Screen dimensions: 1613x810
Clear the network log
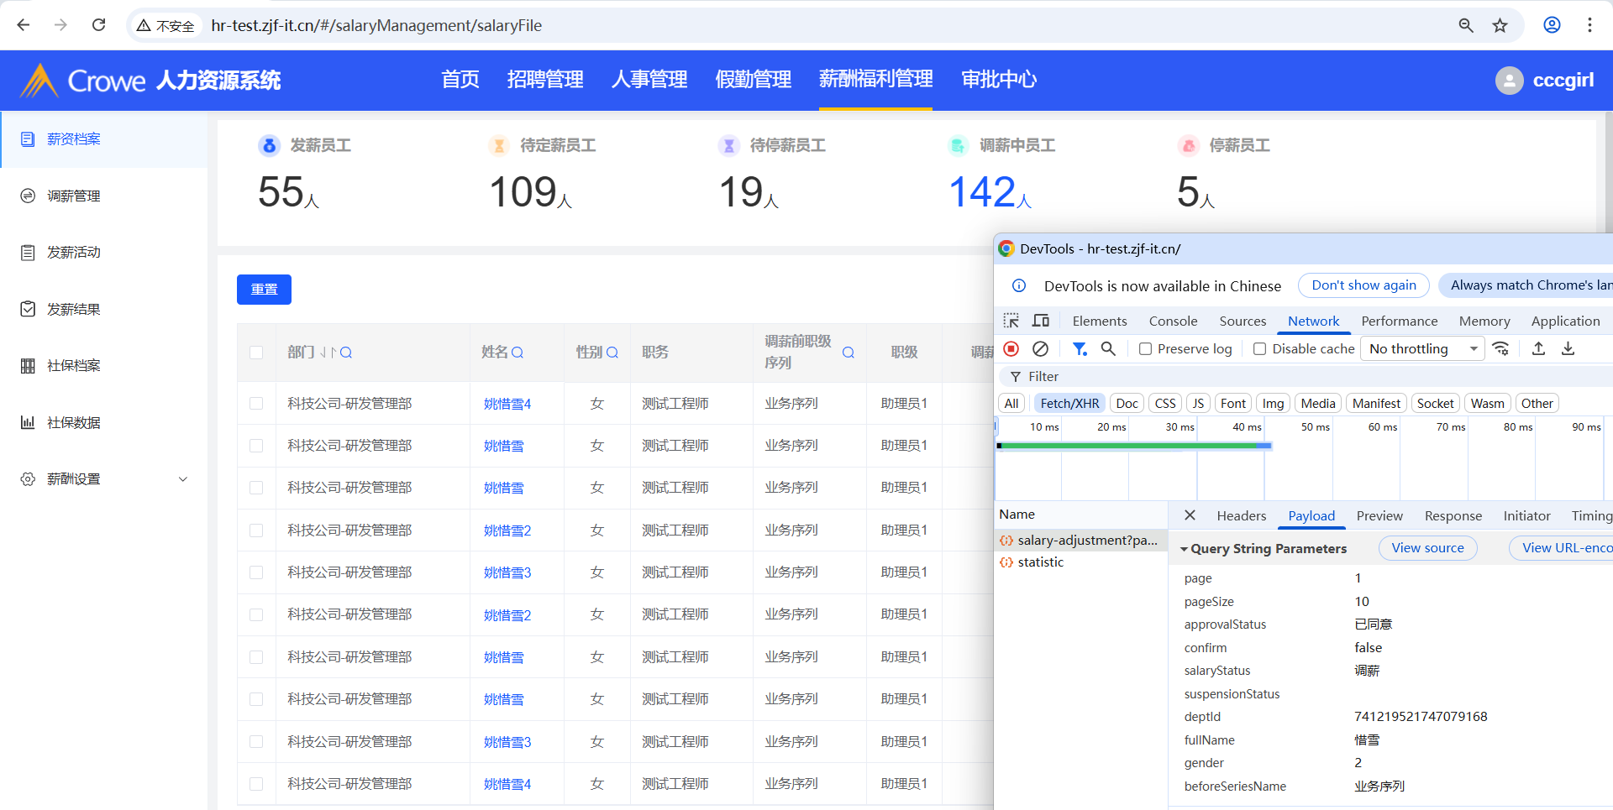tap(1040, 348)
